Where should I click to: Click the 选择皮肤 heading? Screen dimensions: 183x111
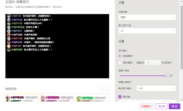(x=11, y=89)
